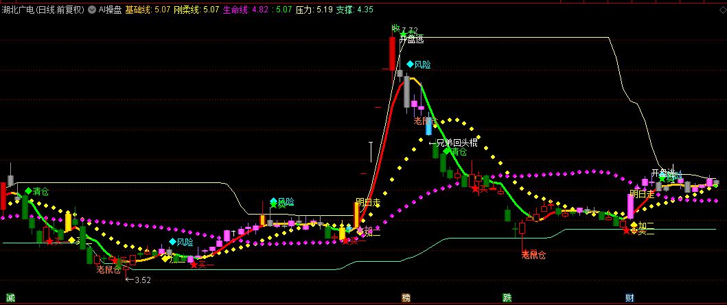
Task: Click the pink 加二 star after the yellow candle
Action: click(360, 230)
